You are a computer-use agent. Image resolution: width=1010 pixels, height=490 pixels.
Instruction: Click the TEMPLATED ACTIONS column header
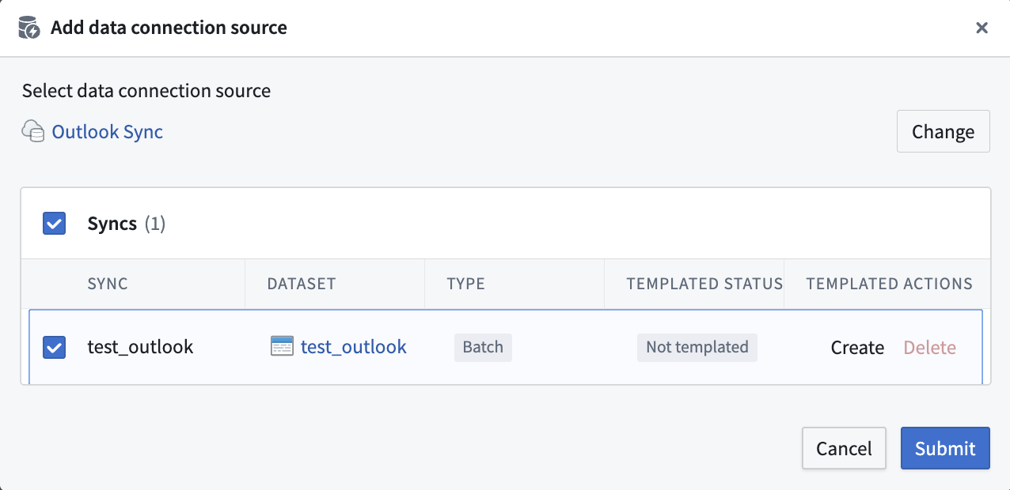pos(890,284)
